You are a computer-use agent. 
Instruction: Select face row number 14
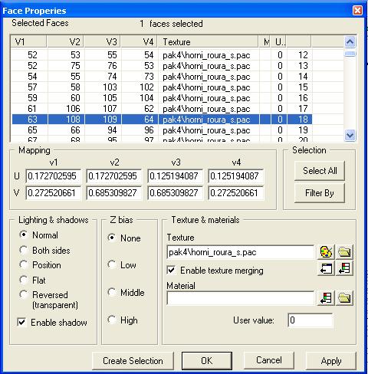coord(162,77)
